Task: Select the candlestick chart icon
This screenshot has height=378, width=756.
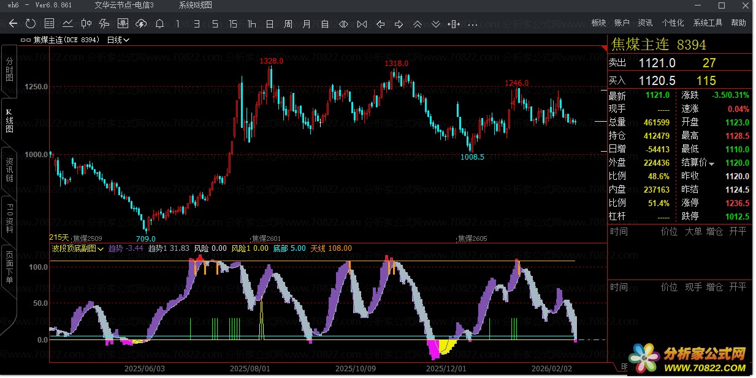Action: click(x=86, y=24)
